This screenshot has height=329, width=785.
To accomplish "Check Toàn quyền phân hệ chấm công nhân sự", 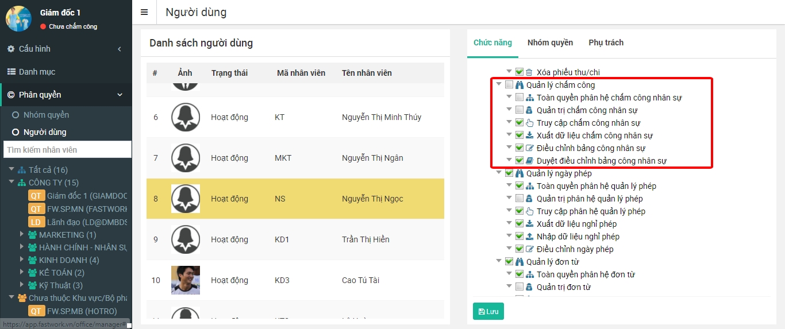I will coord(520,98).
